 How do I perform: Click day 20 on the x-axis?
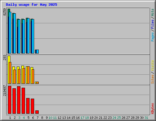(x=96, y=118)
